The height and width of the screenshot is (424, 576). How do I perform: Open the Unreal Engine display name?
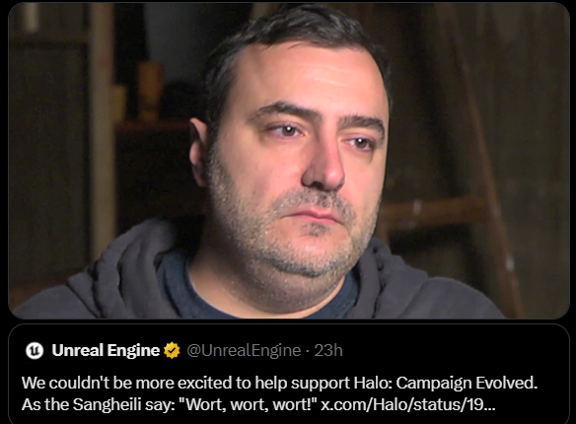106,350
